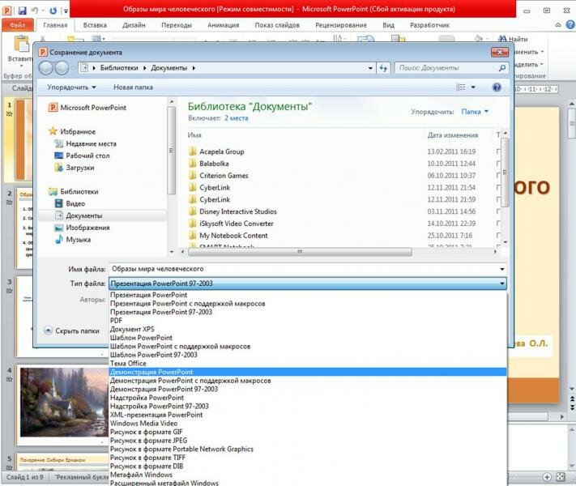Open Музыка library in navigation pane

click(x=73, y=240)
